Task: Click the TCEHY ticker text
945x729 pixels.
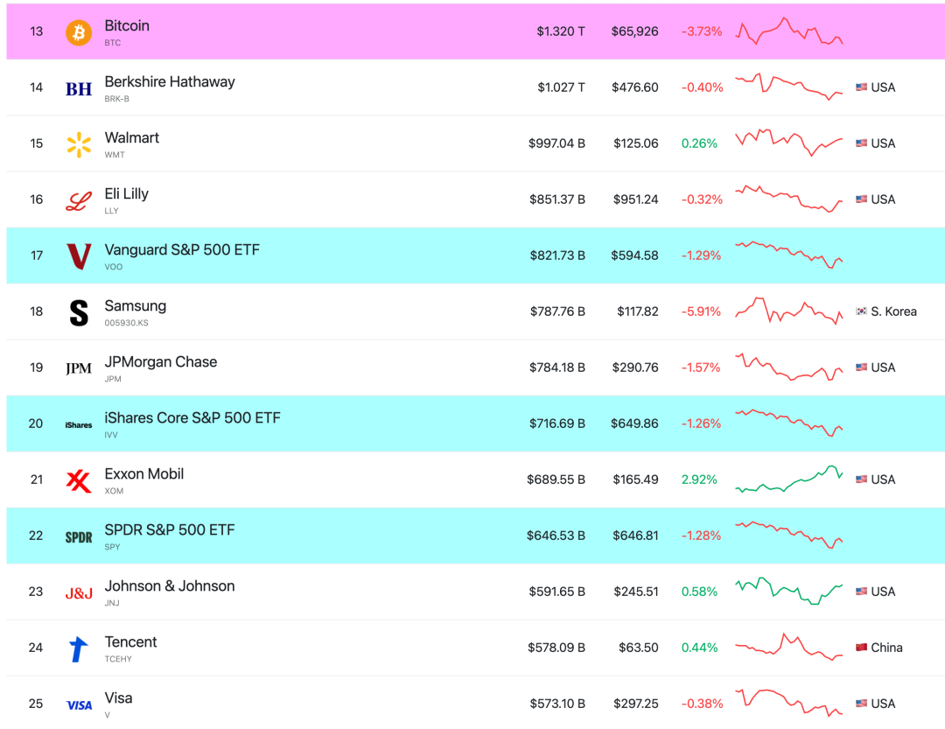Action: (117, 658)
